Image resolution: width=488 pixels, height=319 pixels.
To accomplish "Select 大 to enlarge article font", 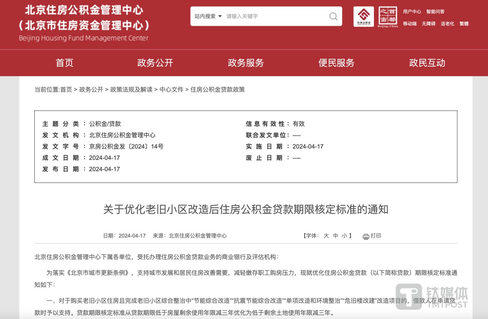I will 326,236.
